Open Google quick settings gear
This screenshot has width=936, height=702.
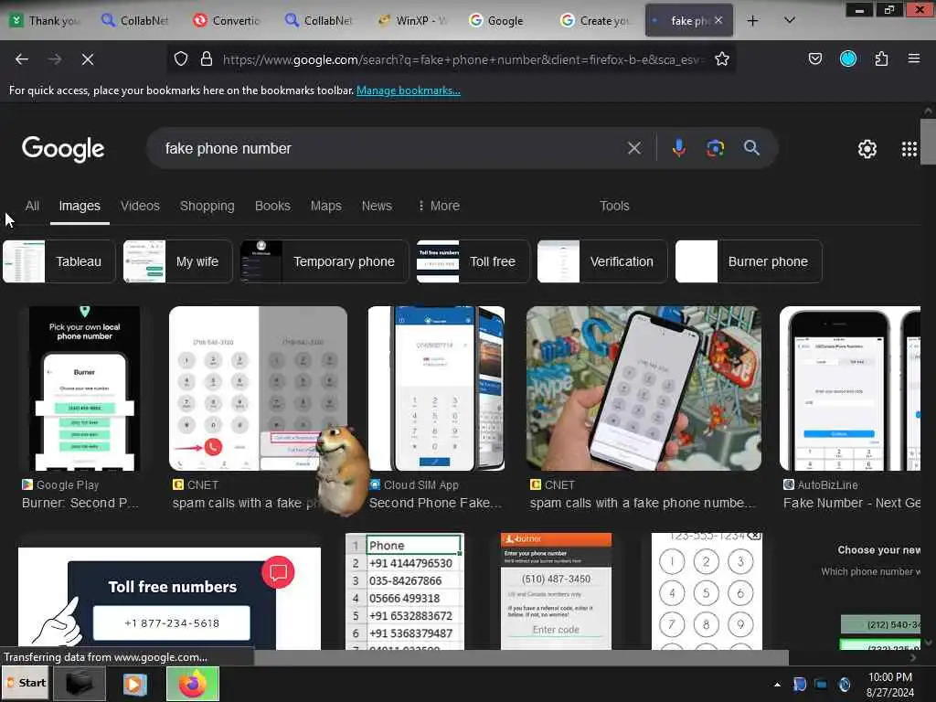(867, 149)
